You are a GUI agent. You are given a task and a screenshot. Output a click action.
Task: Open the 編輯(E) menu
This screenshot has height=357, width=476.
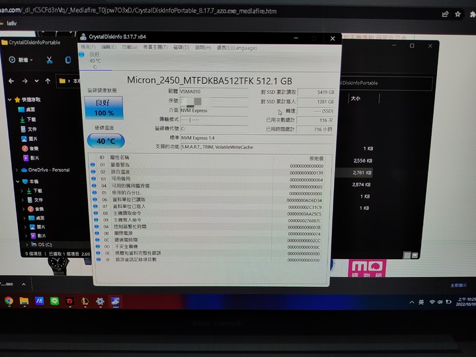point(108,47)
